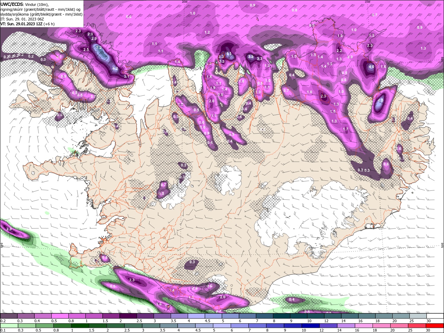Pick the pale green bottom-row swatch starting at 0.1
The width and height of the screenshot is (444, 333).
tap(9, 326)
